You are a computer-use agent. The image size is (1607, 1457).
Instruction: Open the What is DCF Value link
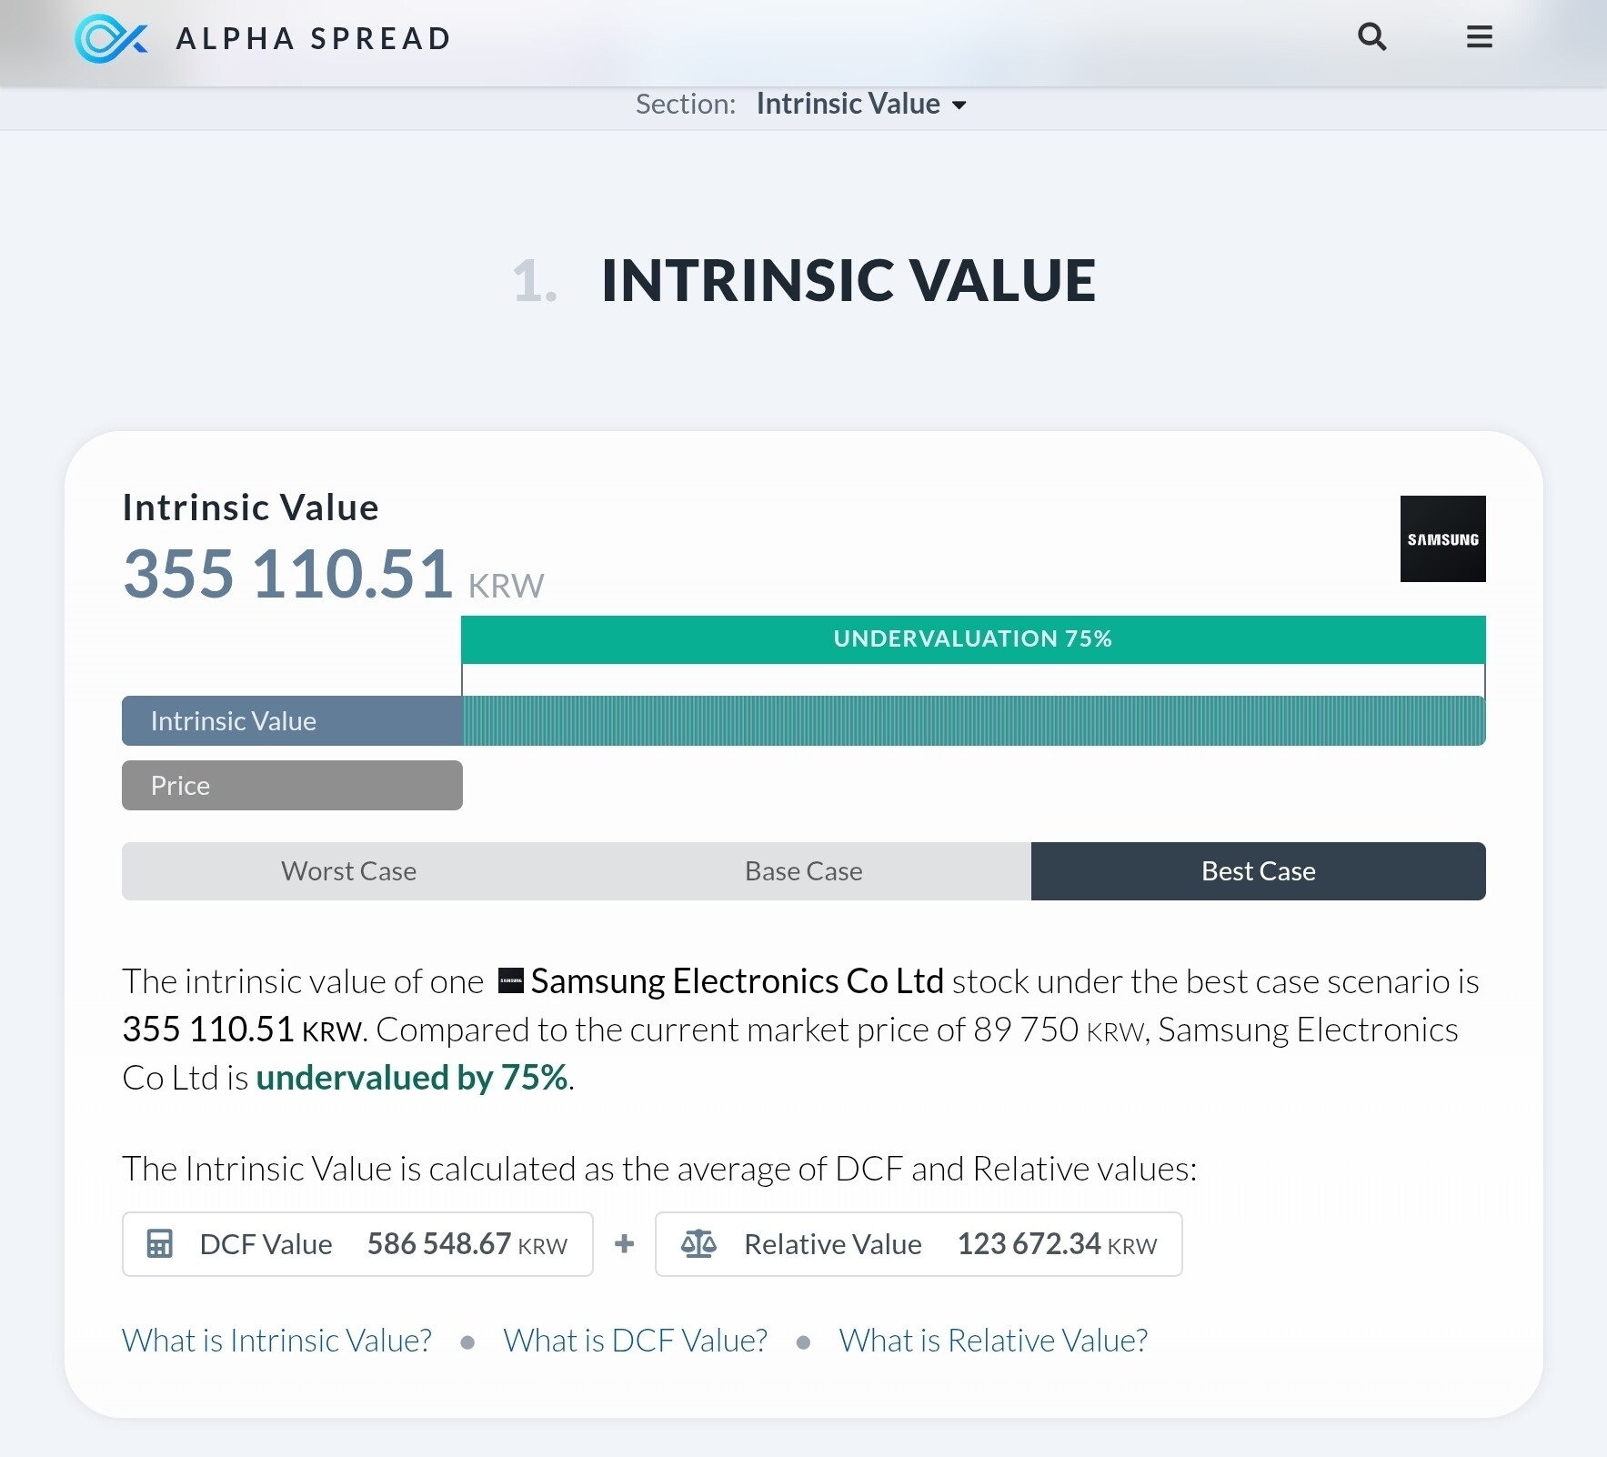tap(636, 1341)
